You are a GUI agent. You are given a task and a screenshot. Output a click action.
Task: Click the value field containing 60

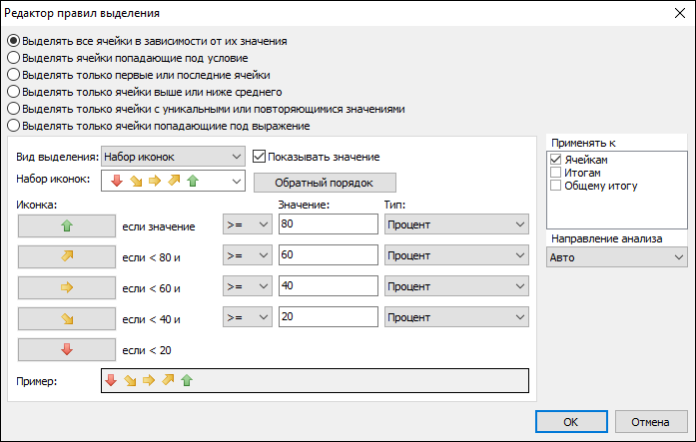point(328,254)
